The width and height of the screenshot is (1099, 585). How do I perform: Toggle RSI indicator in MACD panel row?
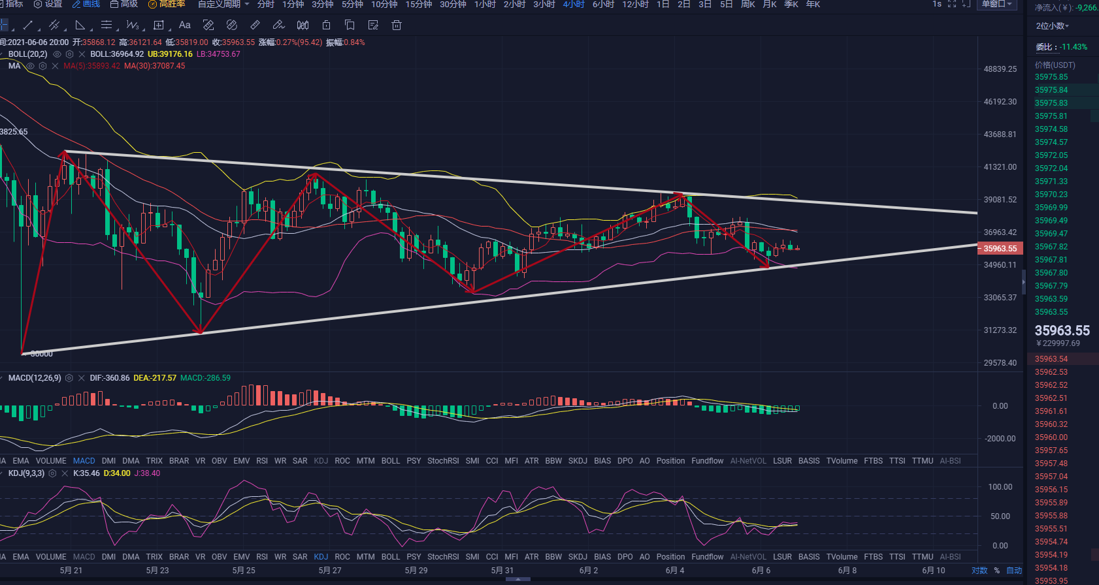pos(262,461)
